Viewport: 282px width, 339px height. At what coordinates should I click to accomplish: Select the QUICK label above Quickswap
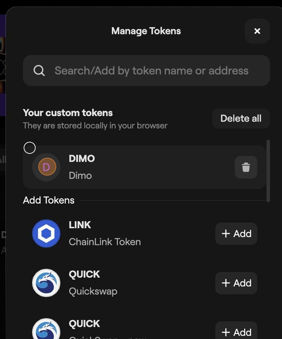[x=84, y=274]
